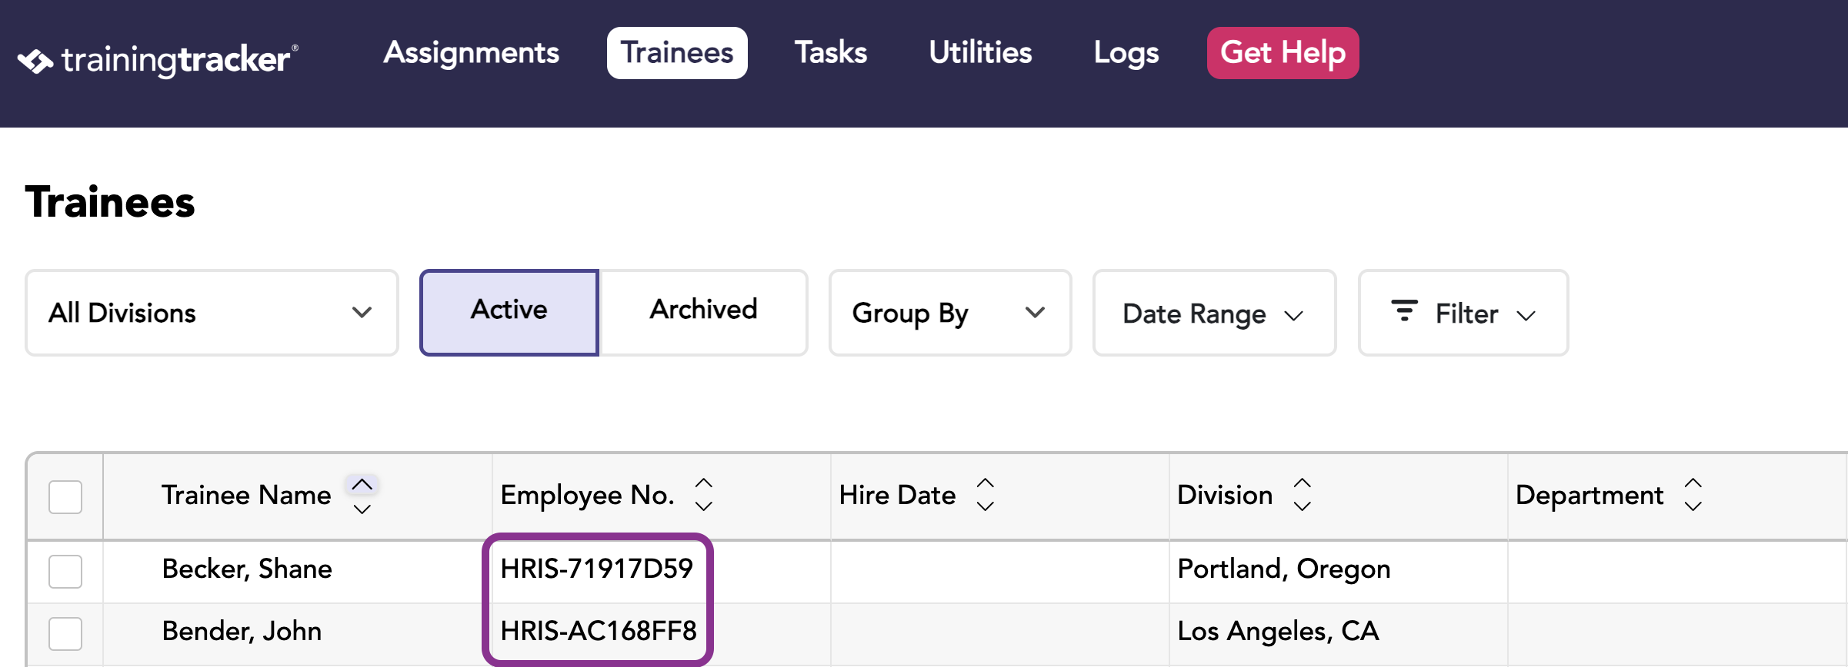Click the Get Help button
This screenshot has width=1848, height=667.
1283,53
